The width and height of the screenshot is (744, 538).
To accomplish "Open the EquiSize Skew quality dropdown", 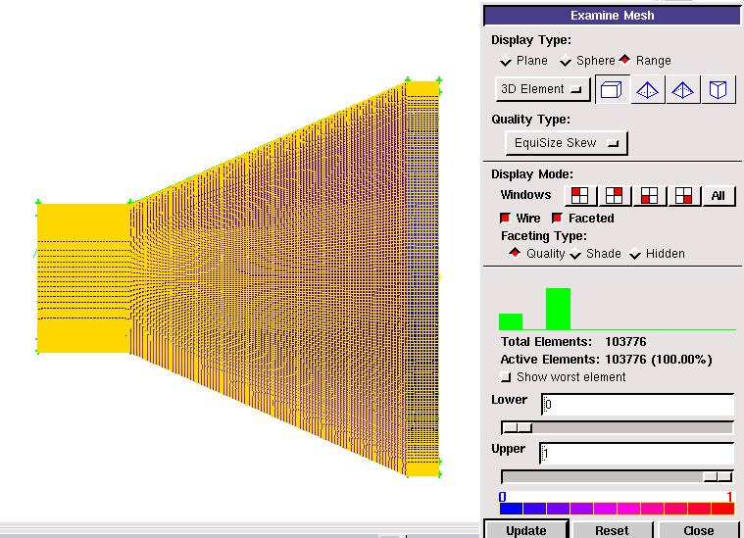I will (x=567, y=143).
